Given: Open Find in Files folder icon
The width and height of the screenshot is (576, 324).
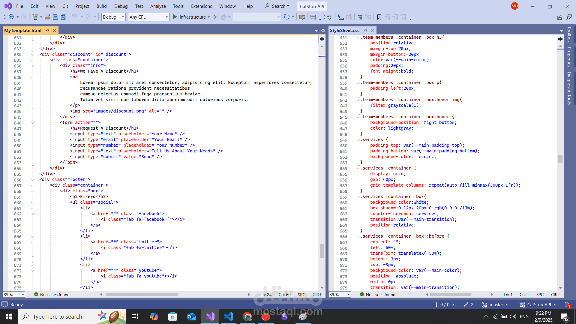Looking at the screenshot, I should 302,17.
